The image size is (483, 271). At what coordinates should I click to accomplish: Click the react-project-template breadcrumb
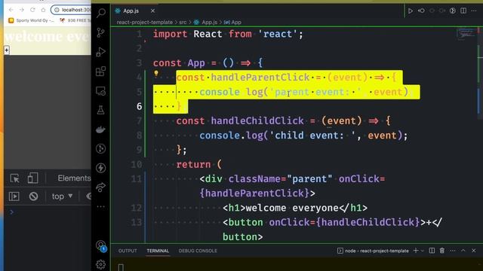click(x=144, y=22)
